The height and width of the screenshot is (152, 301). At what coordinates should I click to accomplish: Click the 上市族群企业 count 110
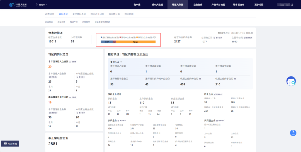click(142, 103)
